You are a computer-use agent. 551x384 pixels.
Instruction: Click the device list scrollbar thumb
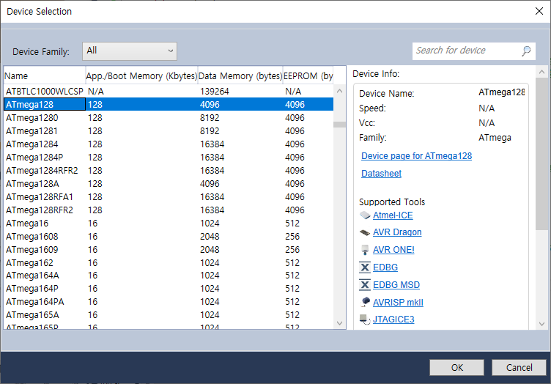coord(339,125)
